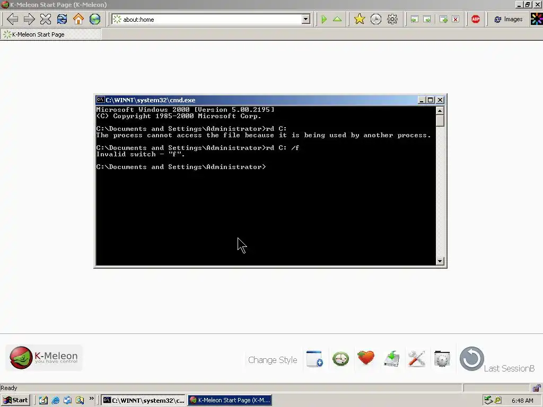Click the red ABP Adblock icon
Screen dimensions: 543x407
tap(476, 19)
